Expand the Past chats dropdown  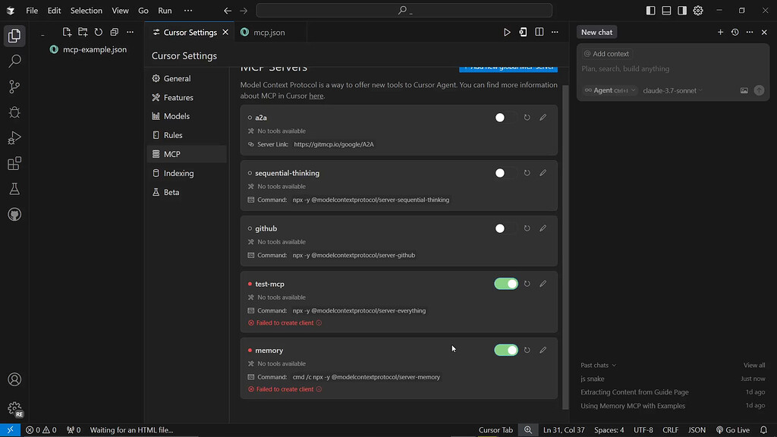(x=598, y=365)
